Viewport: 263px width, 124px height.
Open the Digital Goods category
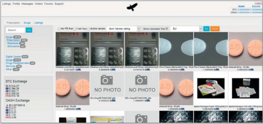coord(13,57)
